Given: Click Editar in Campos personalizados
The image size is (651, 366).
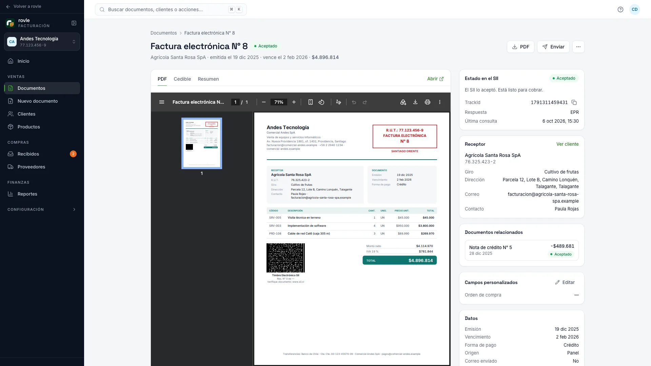Looking at the screenshot, I should pos(565,282).
